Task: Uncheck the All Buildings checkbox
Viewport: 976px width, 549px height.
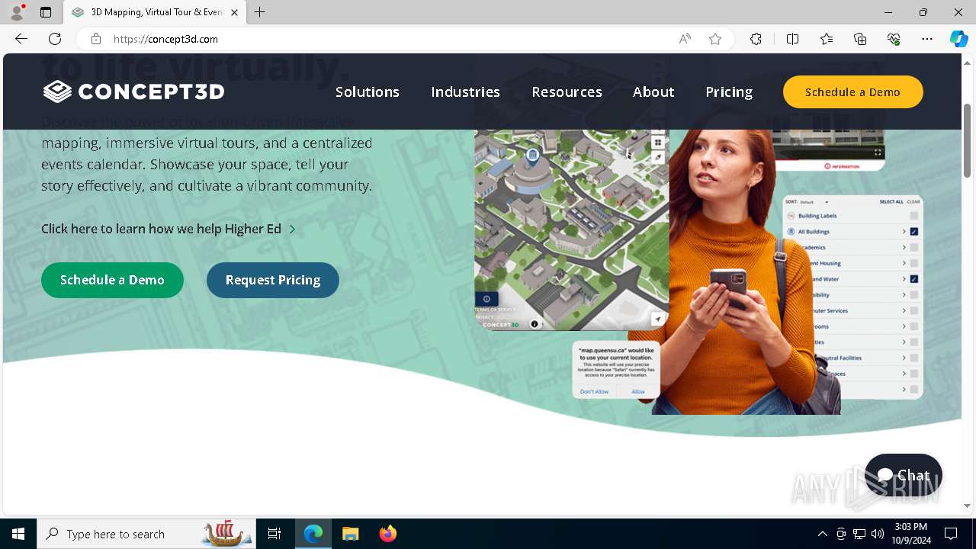Action: coord(913,232)
